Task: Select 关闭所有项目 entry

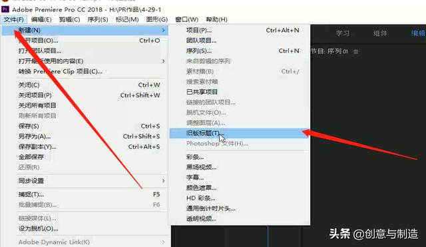Action: [85, 105]
